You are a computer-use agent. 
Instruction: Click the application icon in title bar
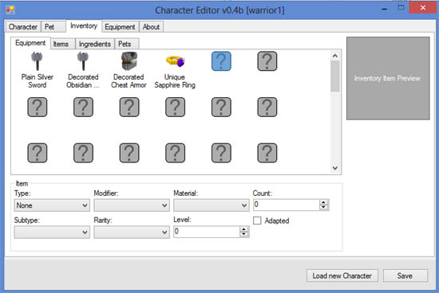10,10
